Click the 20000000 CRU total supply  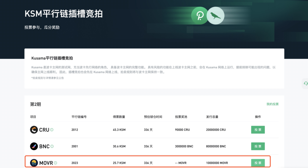pyautogui.click(x=216, y=130)
